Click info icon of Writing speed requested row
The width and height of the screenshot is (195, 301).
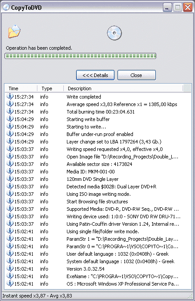10,149
